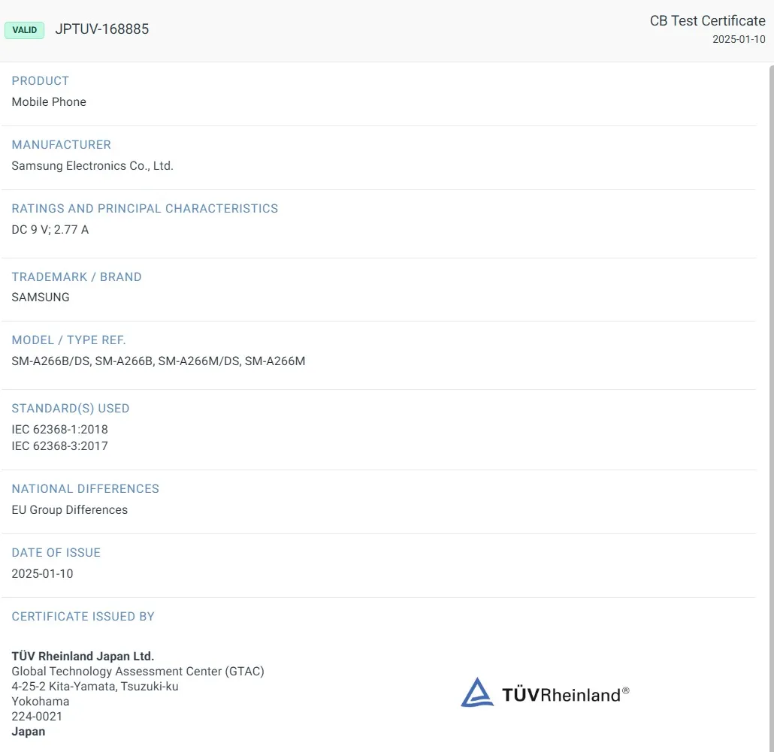The image size is (774, 752).
Task: Select the Yokohama city line
Action: pyautogui.click(x=41, y=702)
